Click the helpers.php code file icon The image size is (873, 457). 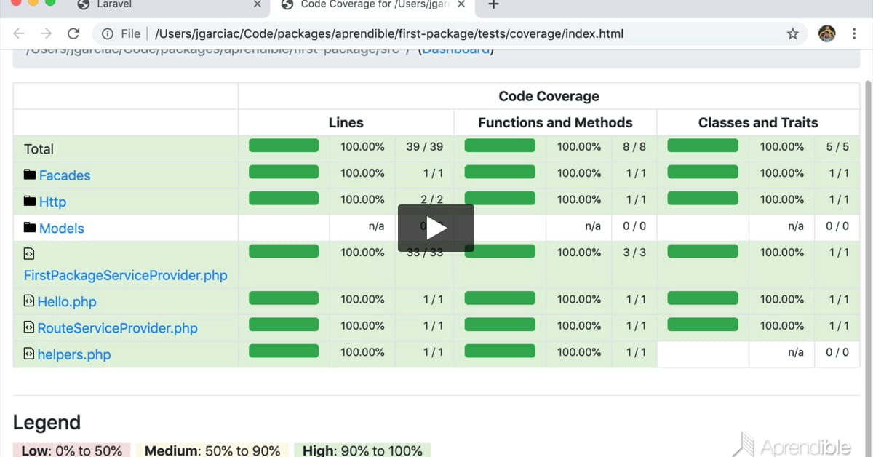point(29,354)
